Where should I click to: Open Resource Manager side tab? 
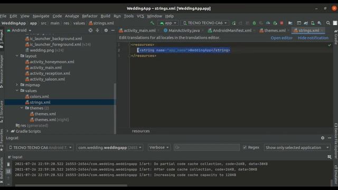pyautogui.click(x=2, y=71)
